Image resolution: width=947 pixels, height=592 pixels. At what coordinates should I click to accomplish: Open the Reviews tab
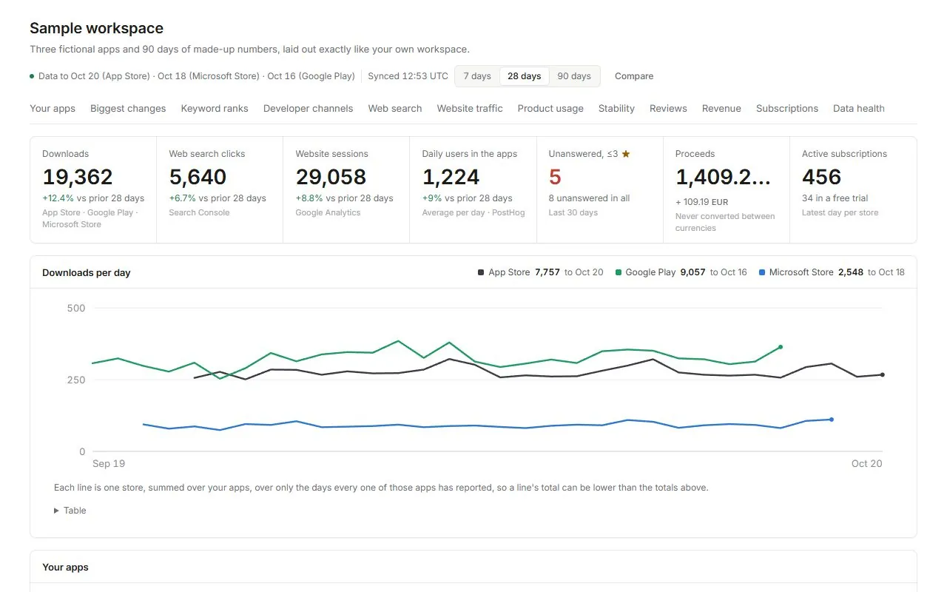pos(668,108)
